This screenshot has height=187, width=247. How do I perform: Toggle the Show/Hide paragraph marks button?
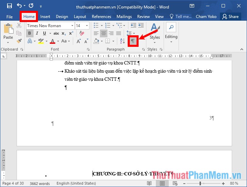coord(133,41)
